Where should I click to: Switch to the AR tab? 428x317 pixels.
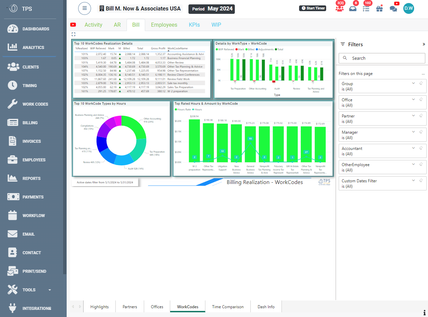point(117,25)
